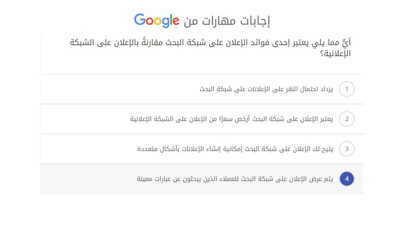Screen dimensions: 404x227
Task: Click the Google logo in the page header
Action: tap(157, 20)
